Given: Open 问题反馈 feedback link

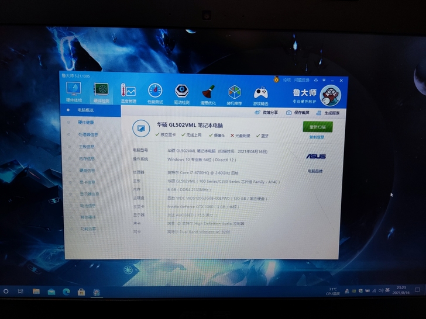Looking at the screenshot, I should pos(301,80).
